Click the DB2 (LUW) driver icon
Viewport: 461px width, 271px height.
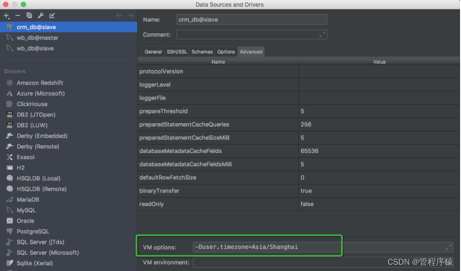[x=10, y=125]
